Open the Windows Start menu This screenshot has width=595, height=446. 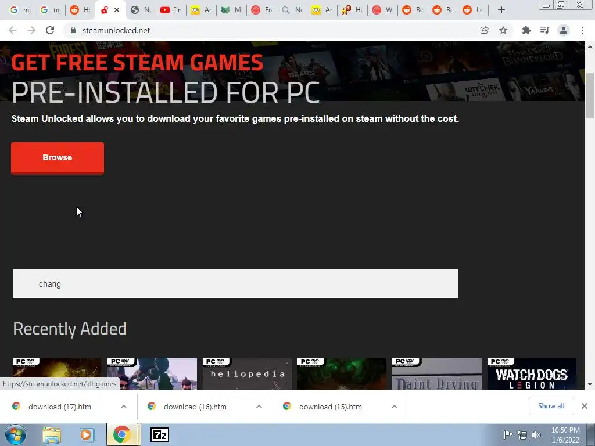tap(15, 434)
